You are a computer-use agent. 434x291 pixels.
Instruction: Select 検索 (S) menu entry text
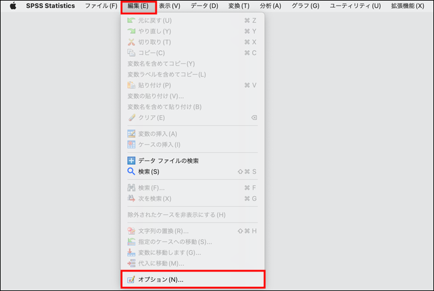[x=149, y=172]
